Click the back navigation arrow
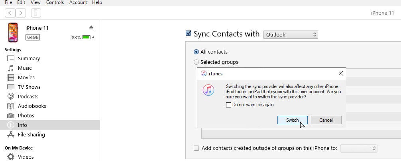 pyautogui.click(x=10, y=13)
